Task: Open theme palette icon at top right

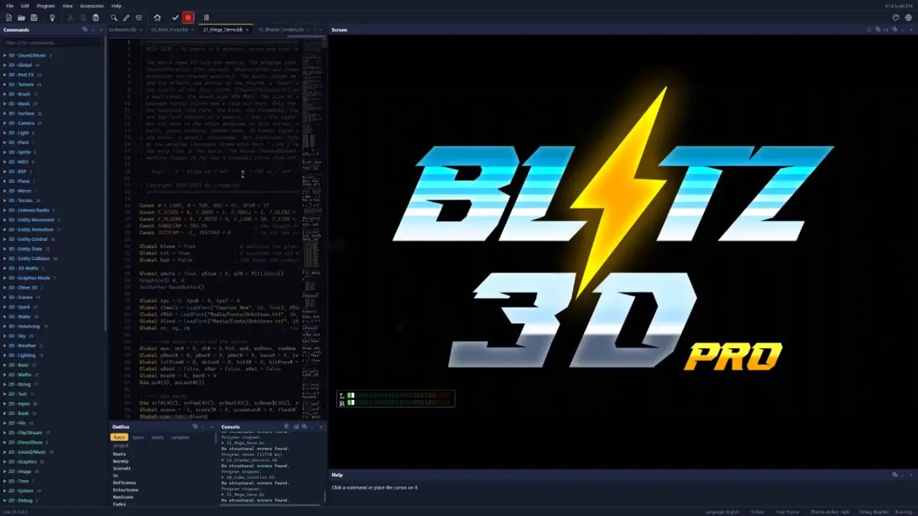Action: click(x=896, y=18)
